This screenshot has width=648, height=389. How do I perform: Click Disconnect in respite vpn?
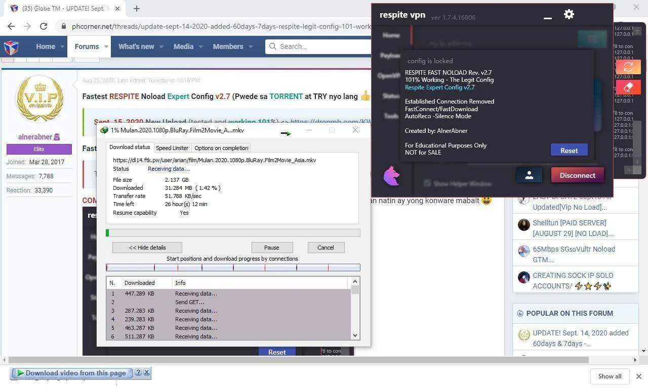coord(577,175)
